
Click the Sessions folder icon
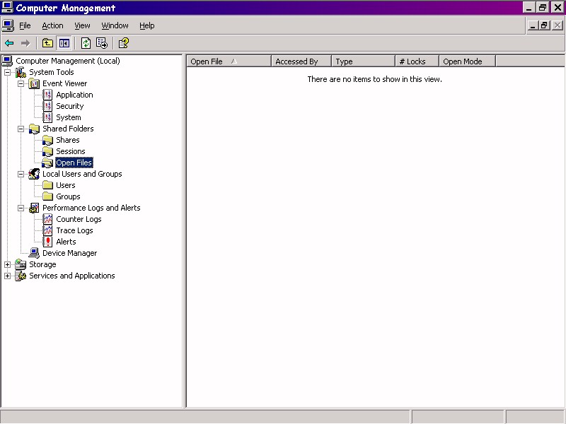[47, 151]
